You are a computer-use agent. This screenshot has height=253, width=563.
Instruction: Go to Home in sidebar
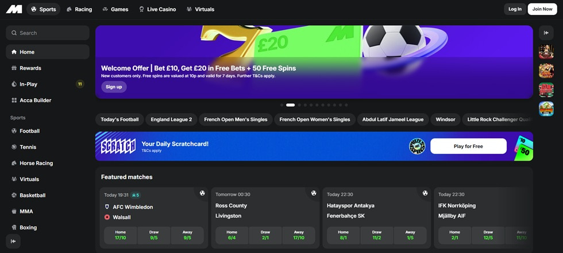coord(47,52)
